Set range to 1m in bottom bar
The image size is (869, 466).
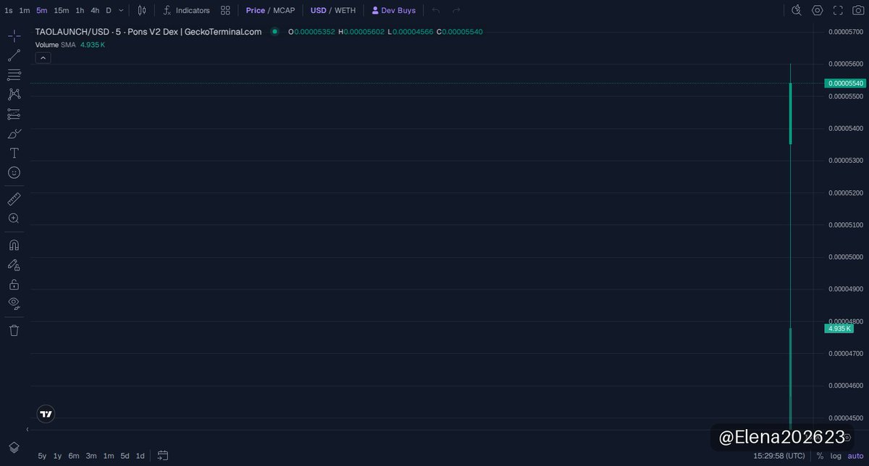pyautogui.click(x=108, y=456)
